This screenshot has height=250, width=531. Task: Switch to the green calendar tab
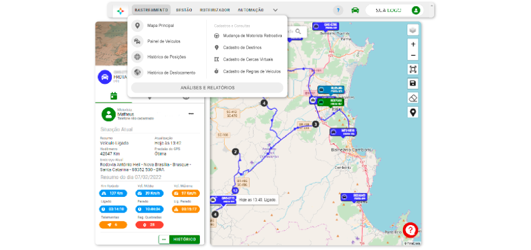pos(114,96)
